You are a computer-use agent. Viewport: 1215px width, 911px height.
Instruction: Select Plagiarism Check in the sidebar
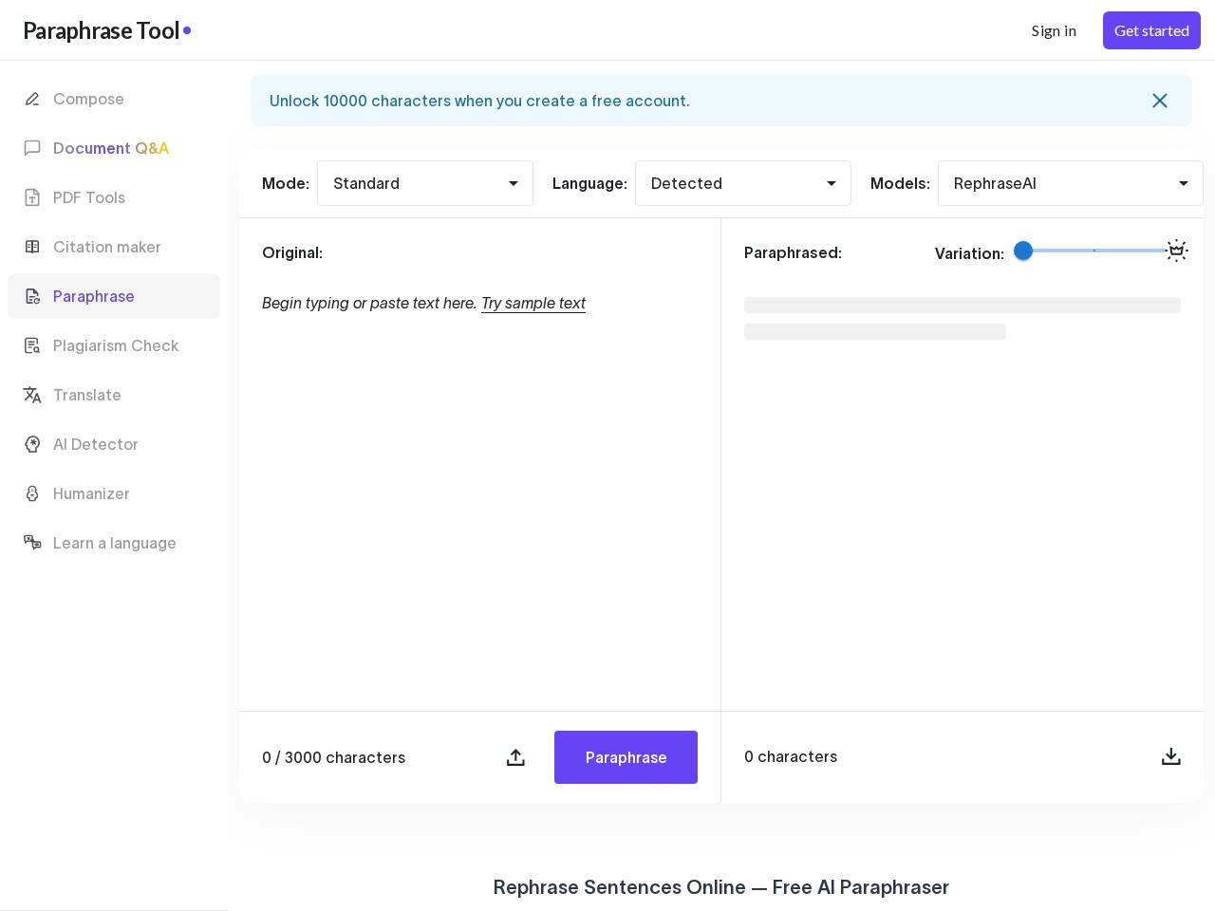[114, 345]
